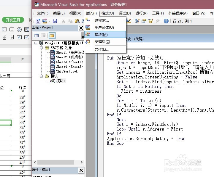This screenshot has height=177, width=214.
Task: Click the list box control icon in WPS
Action: tap(27, 30)
